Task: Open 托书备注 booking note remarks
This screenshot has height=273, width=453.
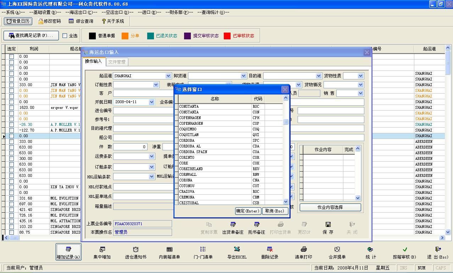Action: point(256,228)
